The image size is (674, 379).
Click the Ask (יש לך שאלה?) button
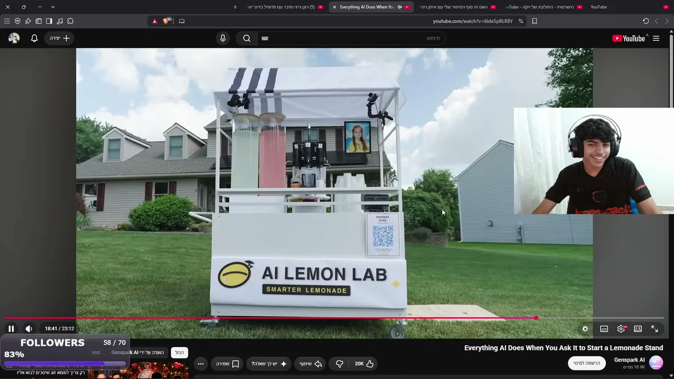pyautogui.click(x=269, y=364)
